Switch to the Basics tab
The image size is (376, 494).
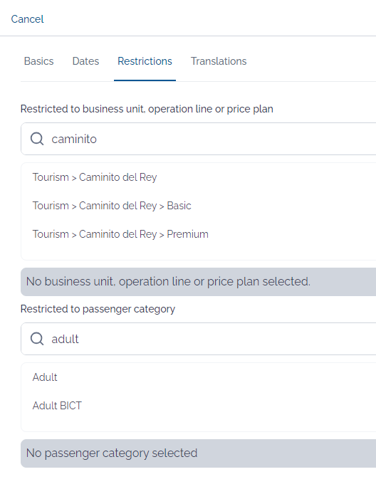click(38, 61)
